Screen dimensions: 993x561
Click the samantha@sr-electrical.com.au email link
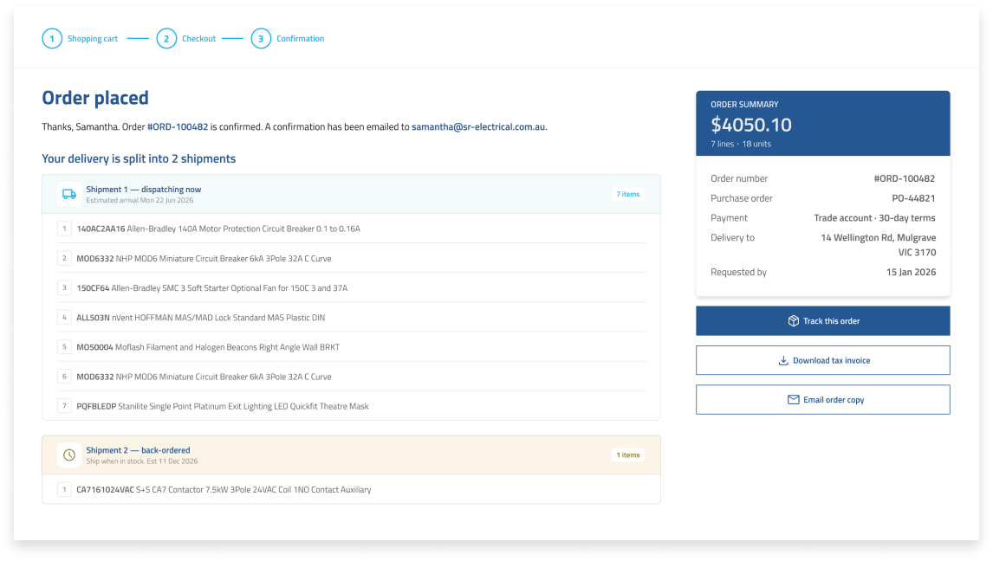coord(479,126)
